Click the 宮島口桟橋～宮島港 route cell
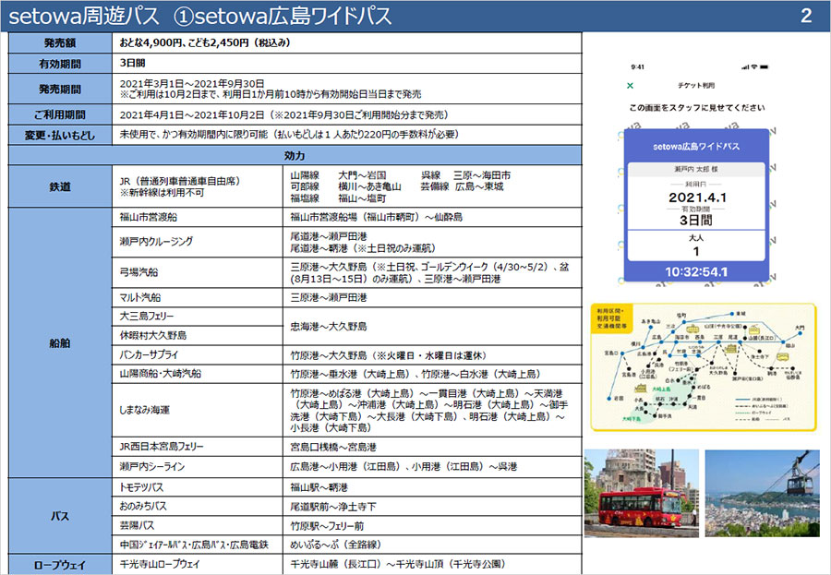 (432, 447)
